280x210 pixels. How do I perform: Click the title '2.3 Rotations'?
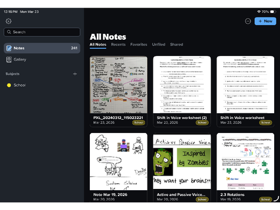232,194
